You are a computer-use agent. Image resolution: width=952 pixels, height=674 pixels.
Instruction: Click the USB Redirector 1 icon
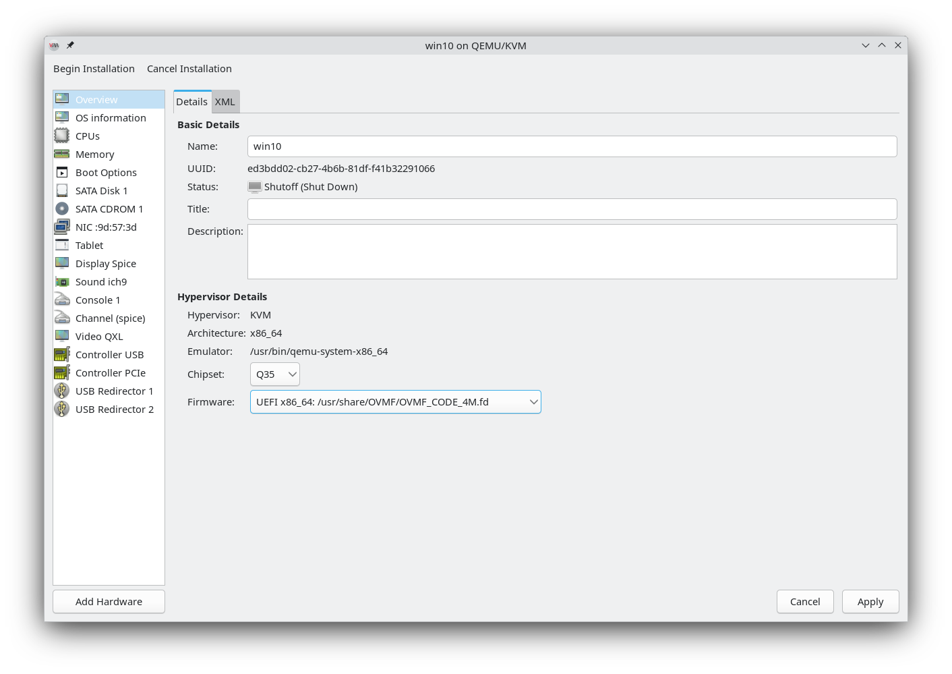click(x=62, y=391)
